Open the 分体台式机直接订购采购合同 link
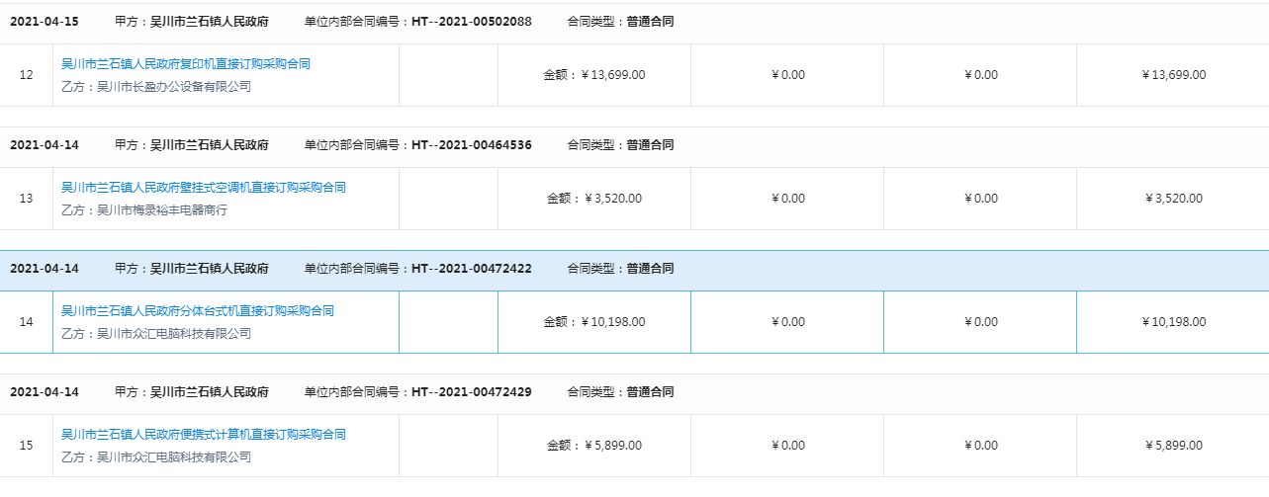Viewport: 1269px width, 497px height. click(198, 311)
